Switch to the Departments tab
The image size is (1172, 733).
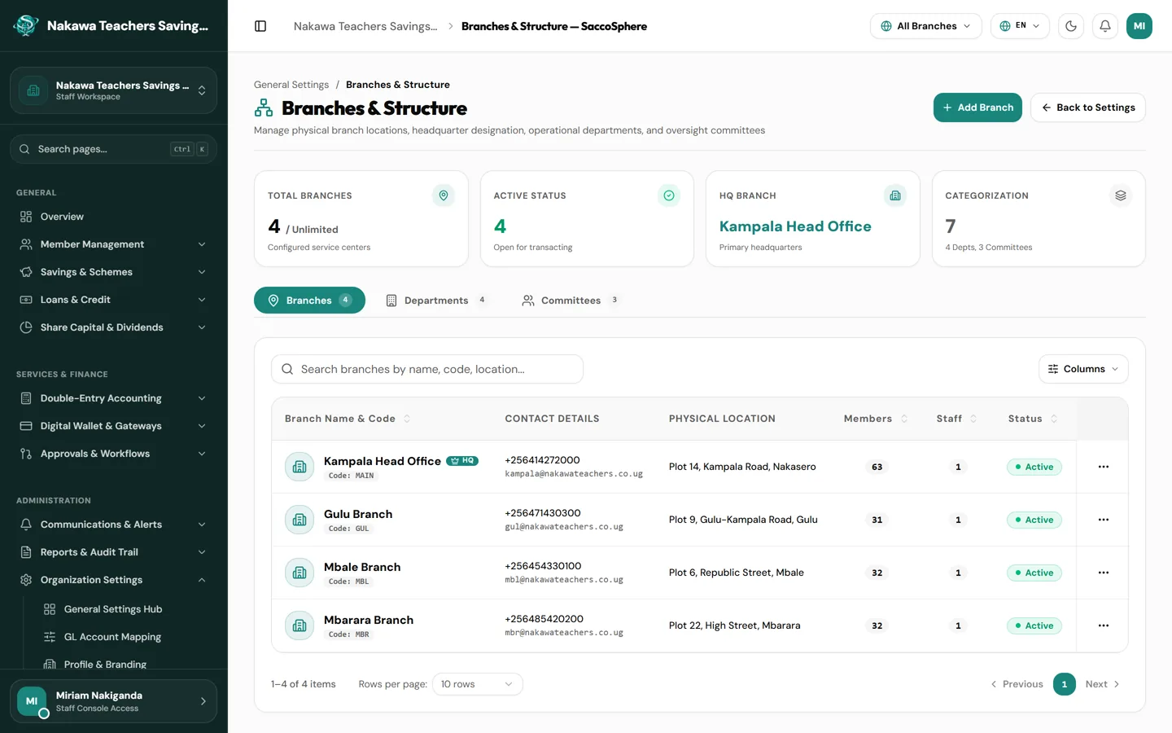tap(436, 301)
